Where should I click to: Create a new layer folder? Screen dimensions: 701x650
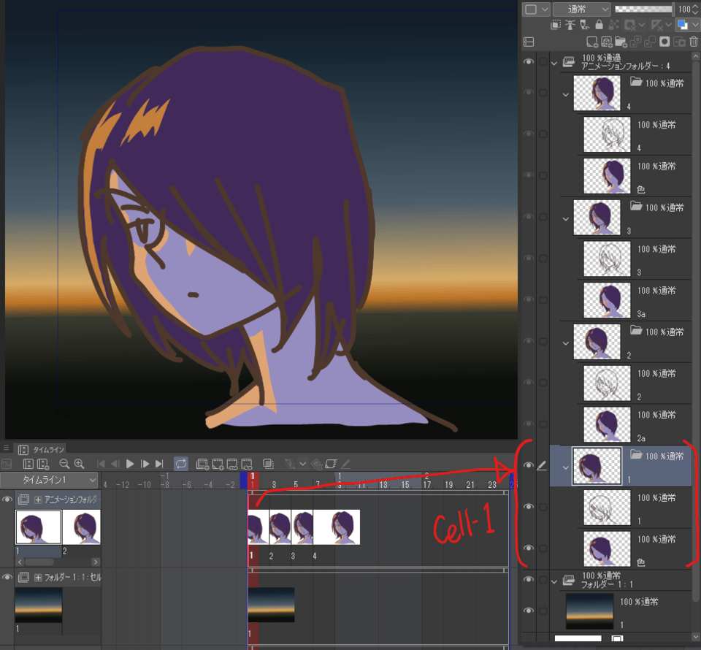tap(622, 42)
